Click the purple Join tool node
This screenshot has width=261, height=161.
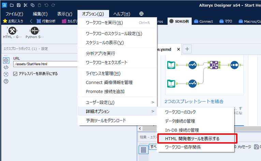click(214, 65)
